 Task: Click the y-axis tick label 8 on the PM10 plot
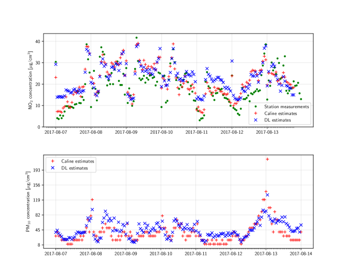pyautogui.click(x=39, y=245)
